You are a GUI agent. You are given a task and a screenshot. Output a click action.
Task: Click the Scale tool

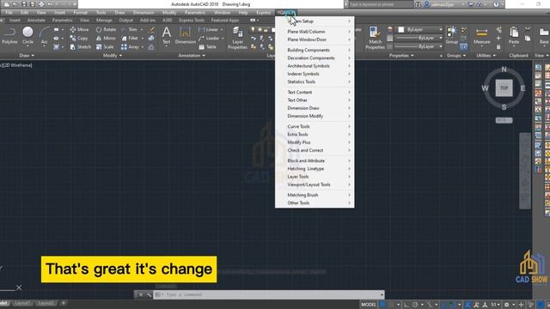pos(105,46)
